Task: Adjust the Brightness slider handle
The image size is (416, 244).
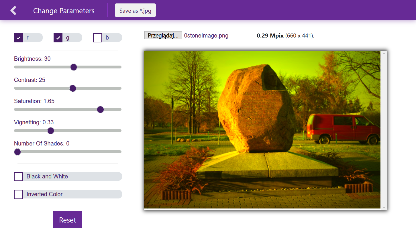Action: (74, 67)
